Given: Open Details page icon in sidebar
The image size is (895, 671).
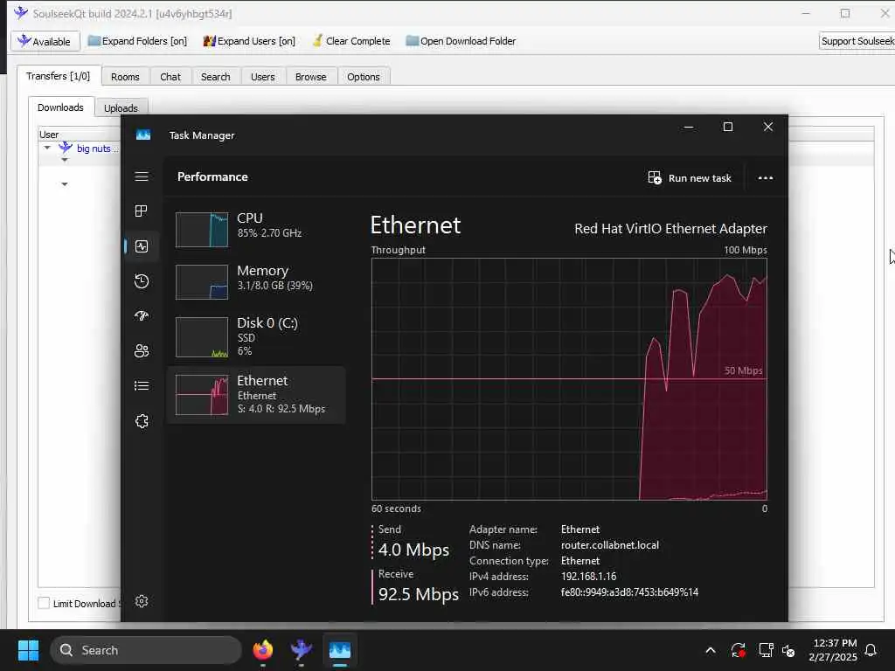Looking at the screenshot, I should click(x=142, y=385).
